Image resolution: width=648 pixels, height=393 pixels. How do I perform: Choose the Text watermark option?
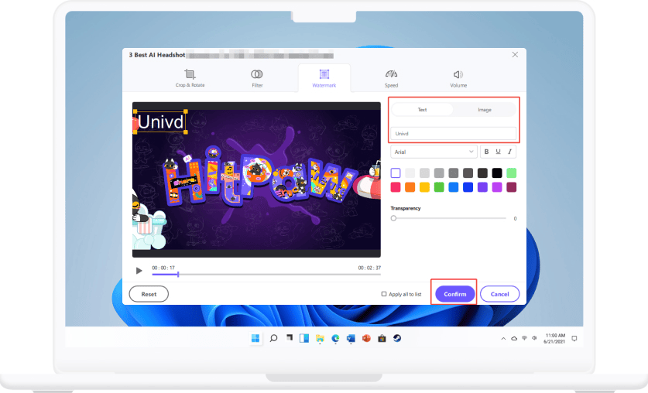(422, 110)
